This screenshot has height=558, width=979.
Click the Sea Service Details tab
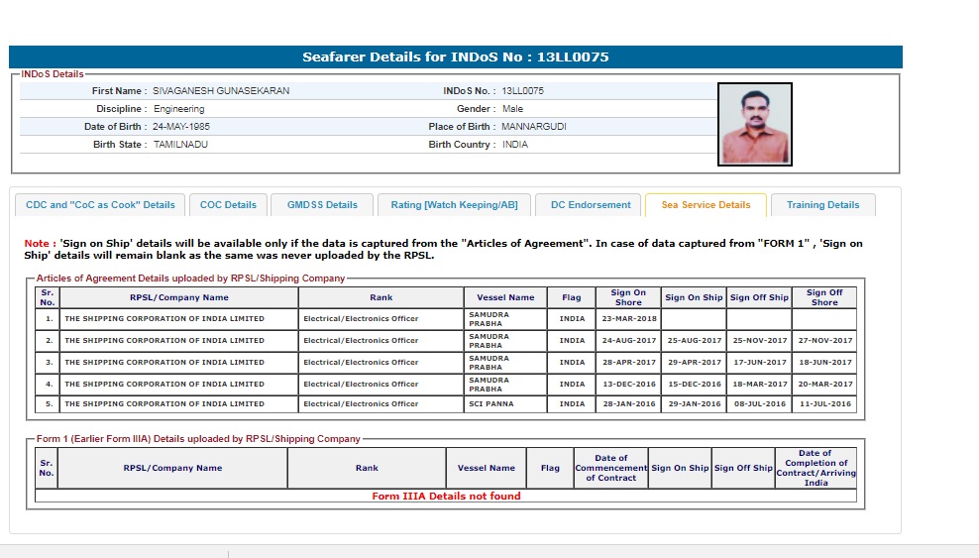tap(706, 205)
